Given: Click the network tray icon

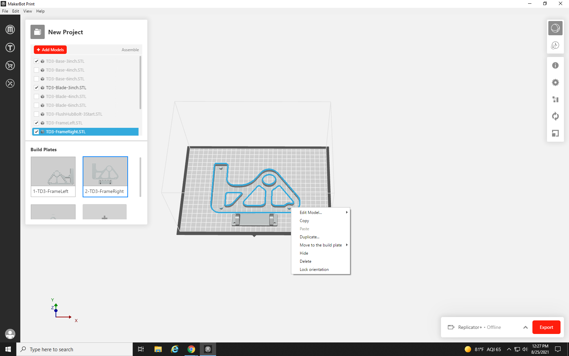Looking at the screenshot, I should pos(517,349).
